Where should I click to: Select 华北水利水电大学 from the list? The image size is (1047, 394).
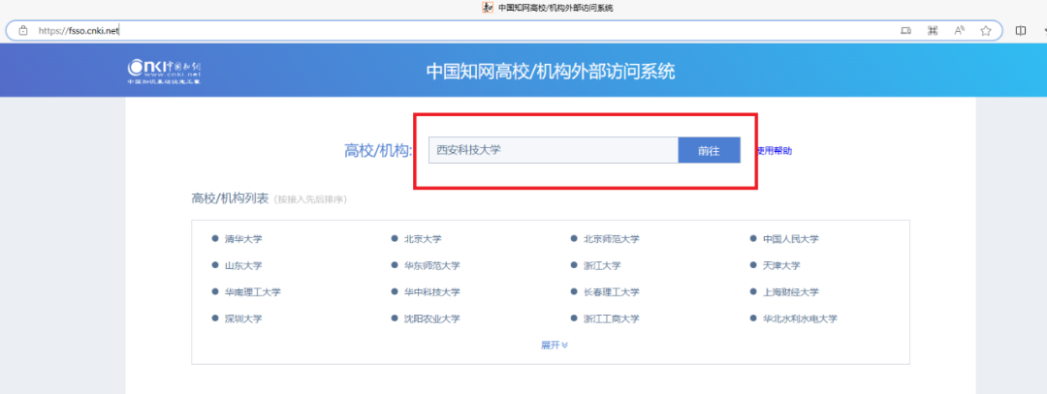coord(801,318)
